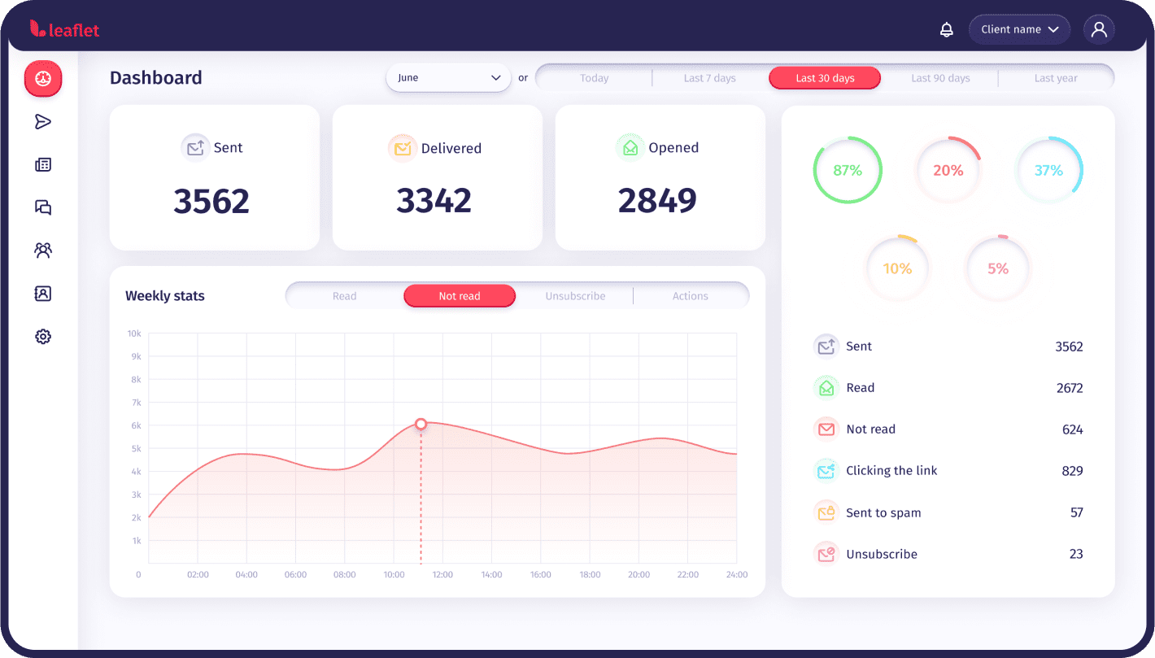Screen dimensions: 1155x658
Task: Show the Actions tab in Weekly stats
Action: [690, 296]
